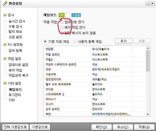156x131 pixels.
Task: Select the 기본 지원 게임 radio button
Action: point(45,41)
